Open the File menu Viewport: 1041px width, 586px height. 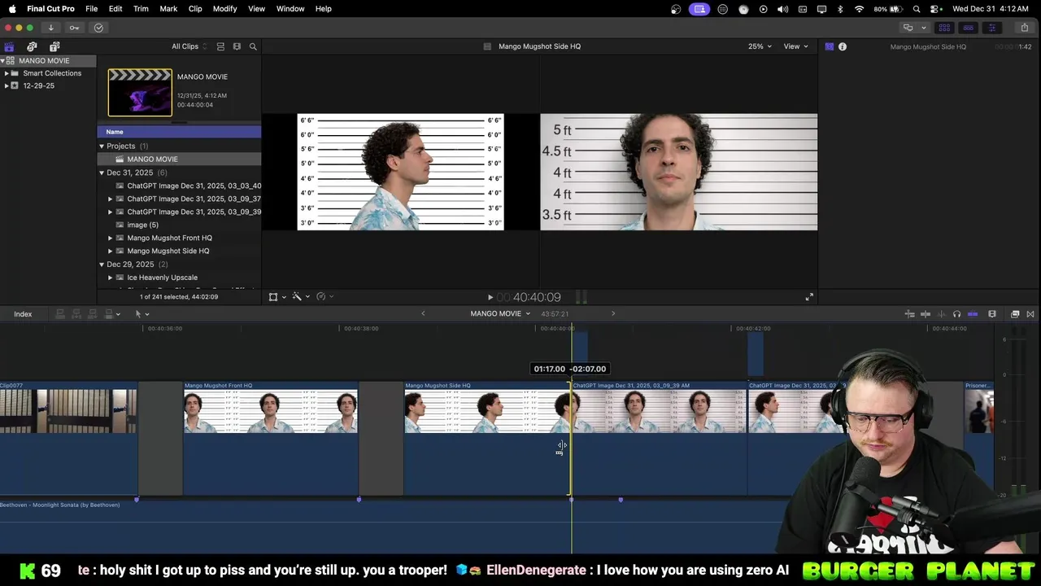point(92,9)
